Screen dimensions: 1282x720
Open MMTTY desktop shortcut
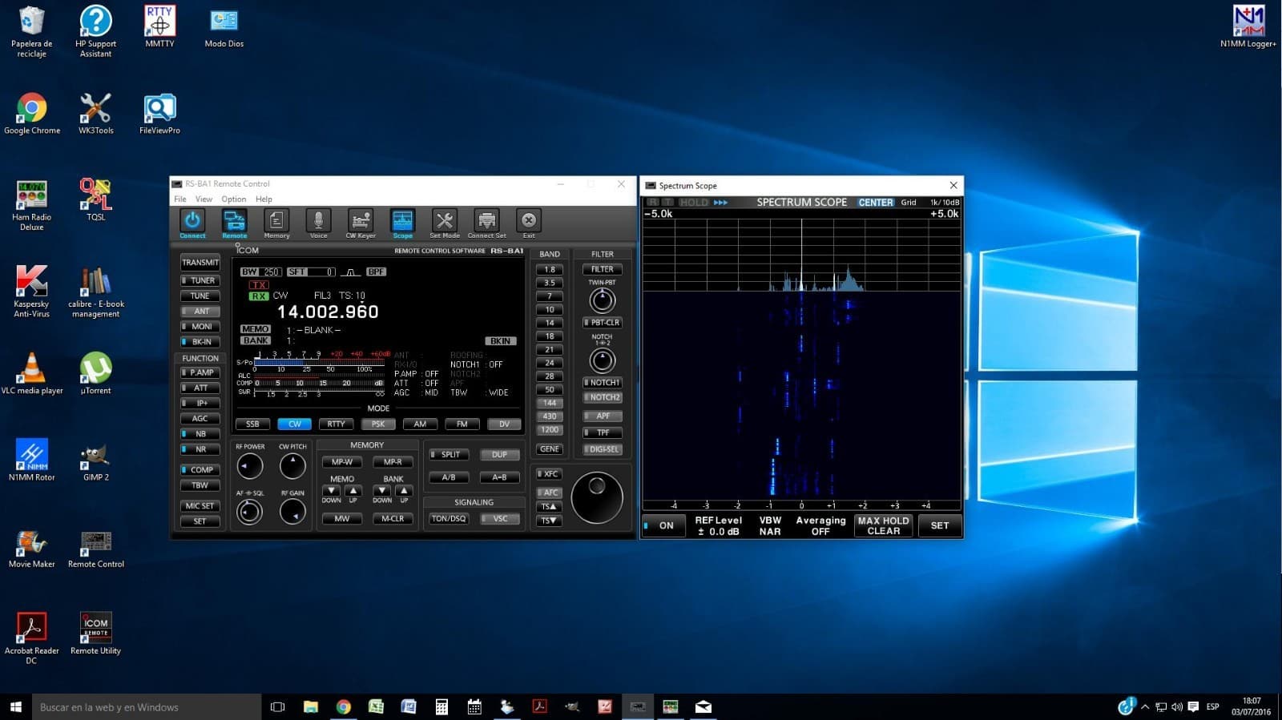point(159,26)
